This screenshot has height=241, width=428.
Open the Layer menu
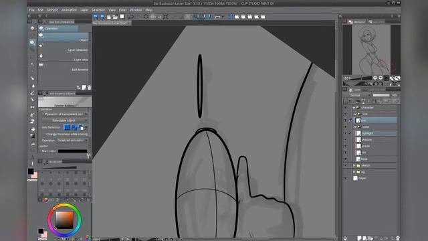(x=84, y=10)
